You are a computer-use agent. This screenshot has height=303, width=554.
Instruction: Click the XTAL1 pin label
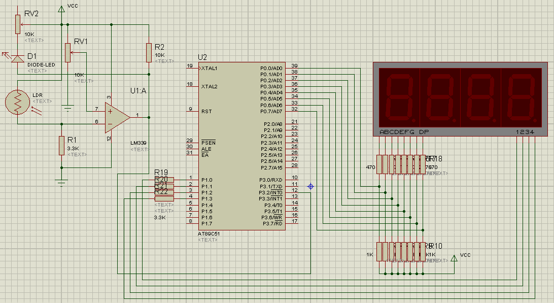click(x=209, y=68)
